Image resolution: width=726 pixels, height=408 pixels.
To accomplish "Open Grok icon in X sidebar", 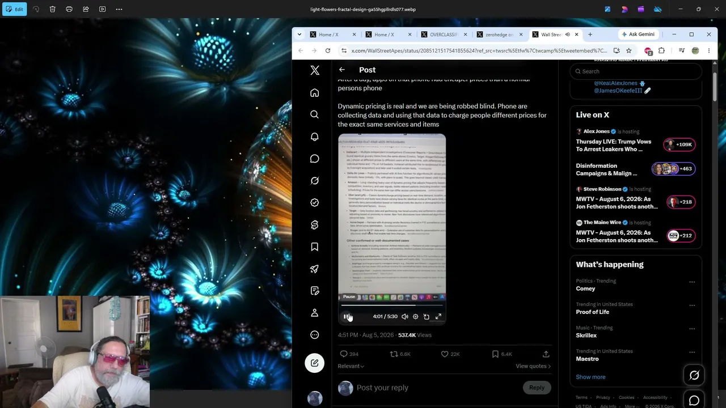I will (315, 181).
